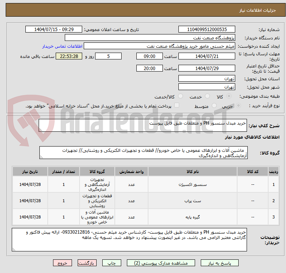The image size is (286, 273).
Task: Click the گیره پایه item name
Action: (192, 217)
